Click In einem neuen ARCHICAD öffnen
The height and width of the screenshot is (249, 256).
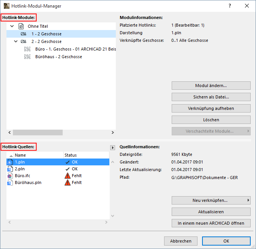point(211,223)
